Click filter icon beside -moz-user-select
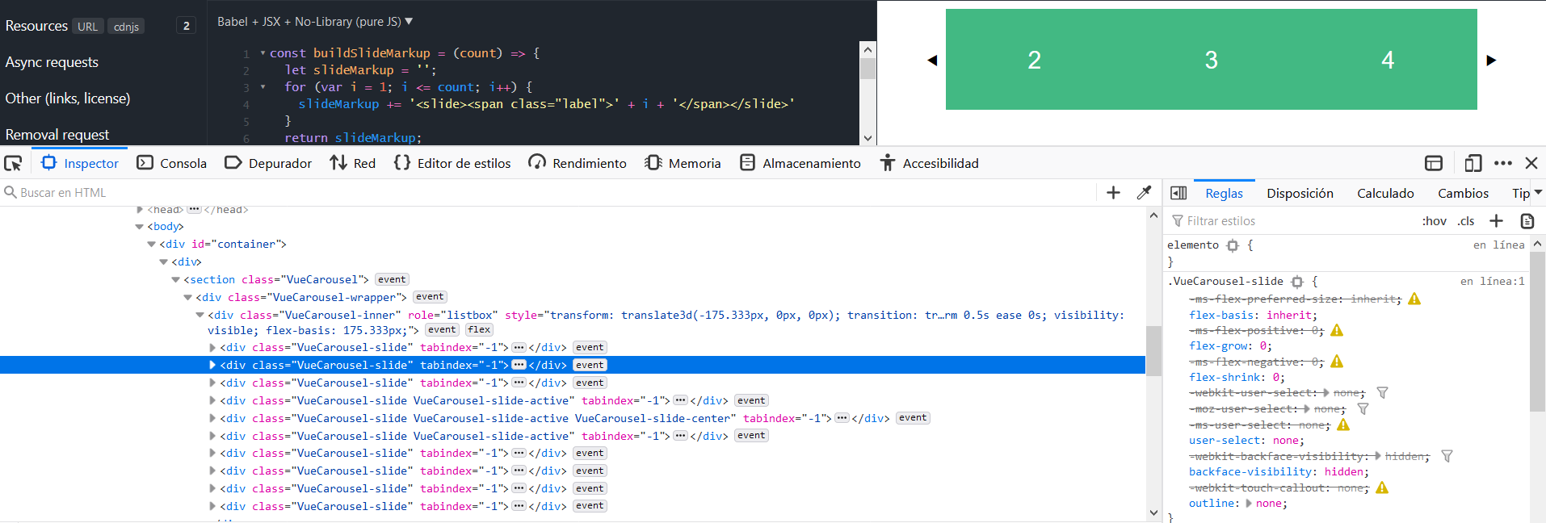 point(1363,409)
